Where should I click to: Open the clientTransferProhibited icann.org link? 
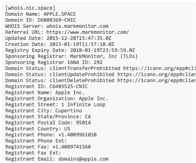pos(159,68)
